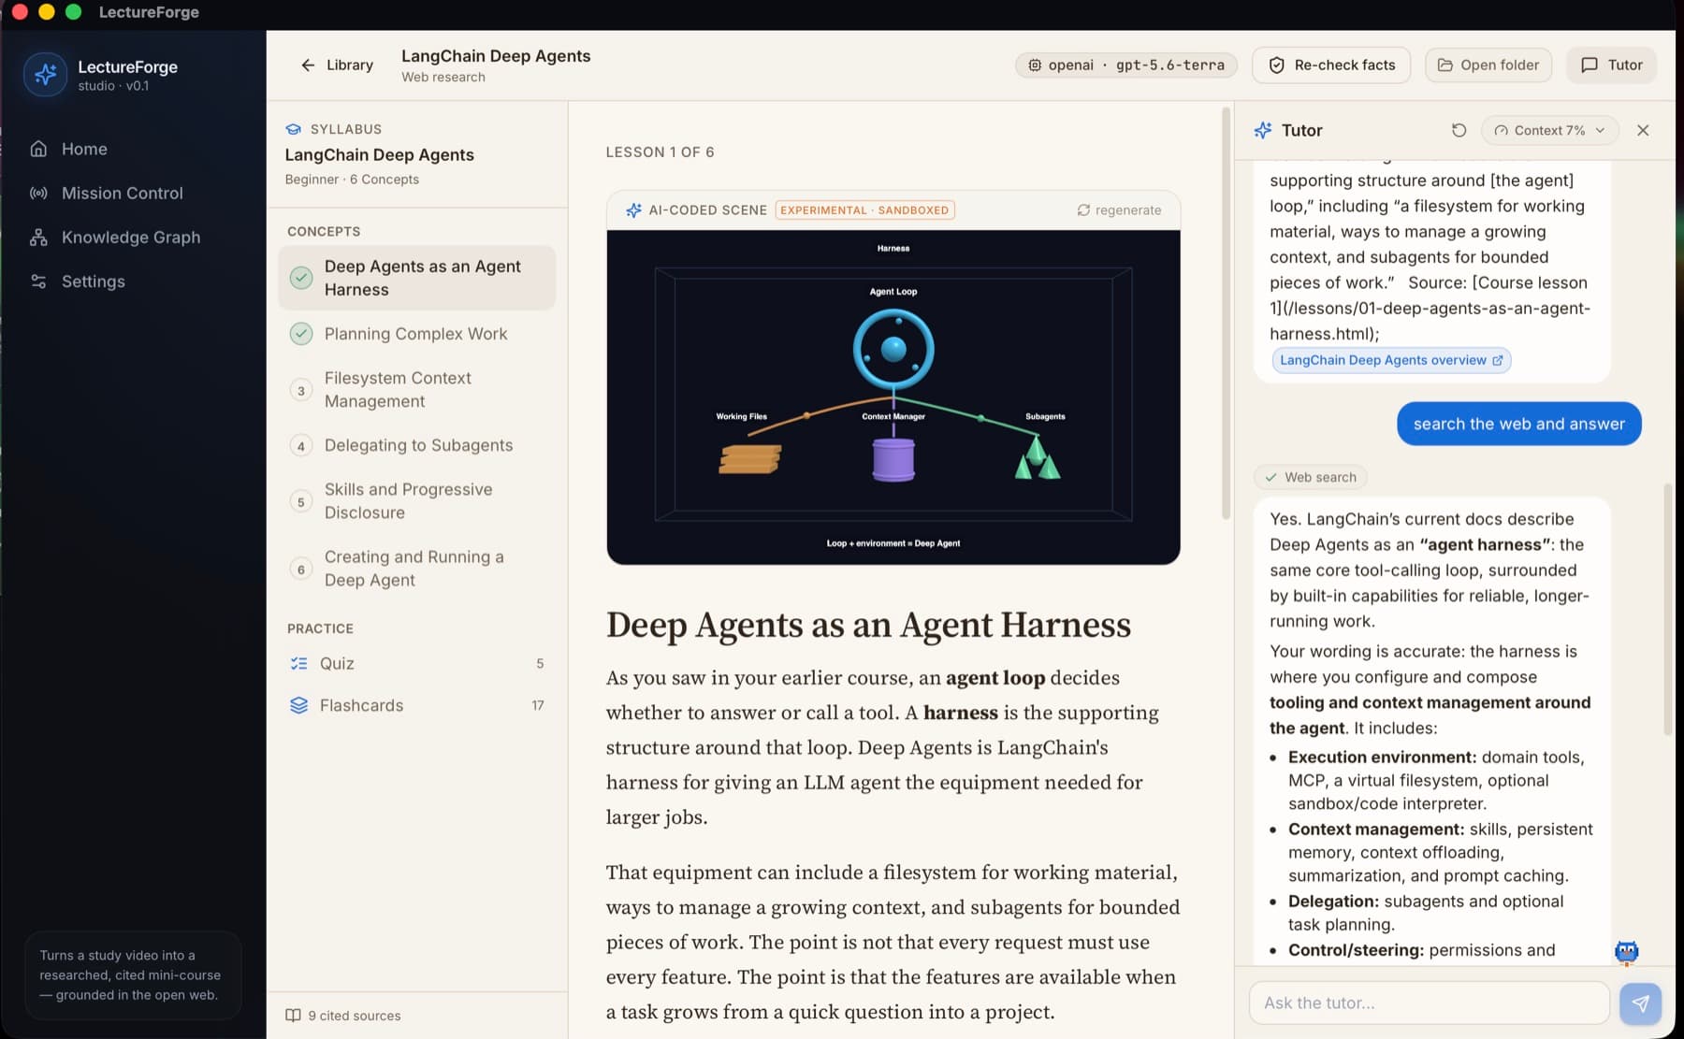Click the number 3 concept badge
Image resolution: width=1684 pixels, height=1039 pixels.
tap(301, 391)
